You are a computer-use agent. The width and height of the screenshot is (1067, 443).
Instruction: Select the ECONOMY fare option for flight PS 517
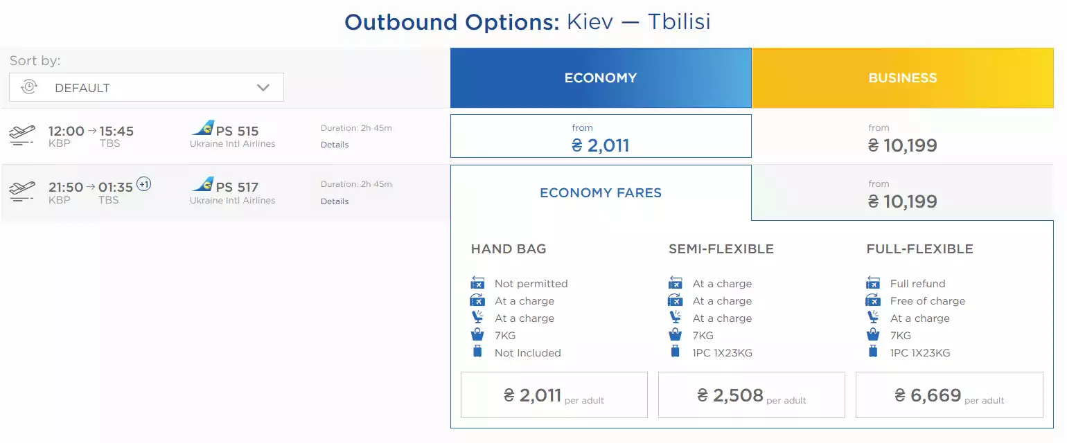[600, 192]
